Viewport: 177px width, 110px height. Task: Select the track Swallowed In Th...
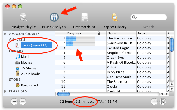(x=121, y=43)
